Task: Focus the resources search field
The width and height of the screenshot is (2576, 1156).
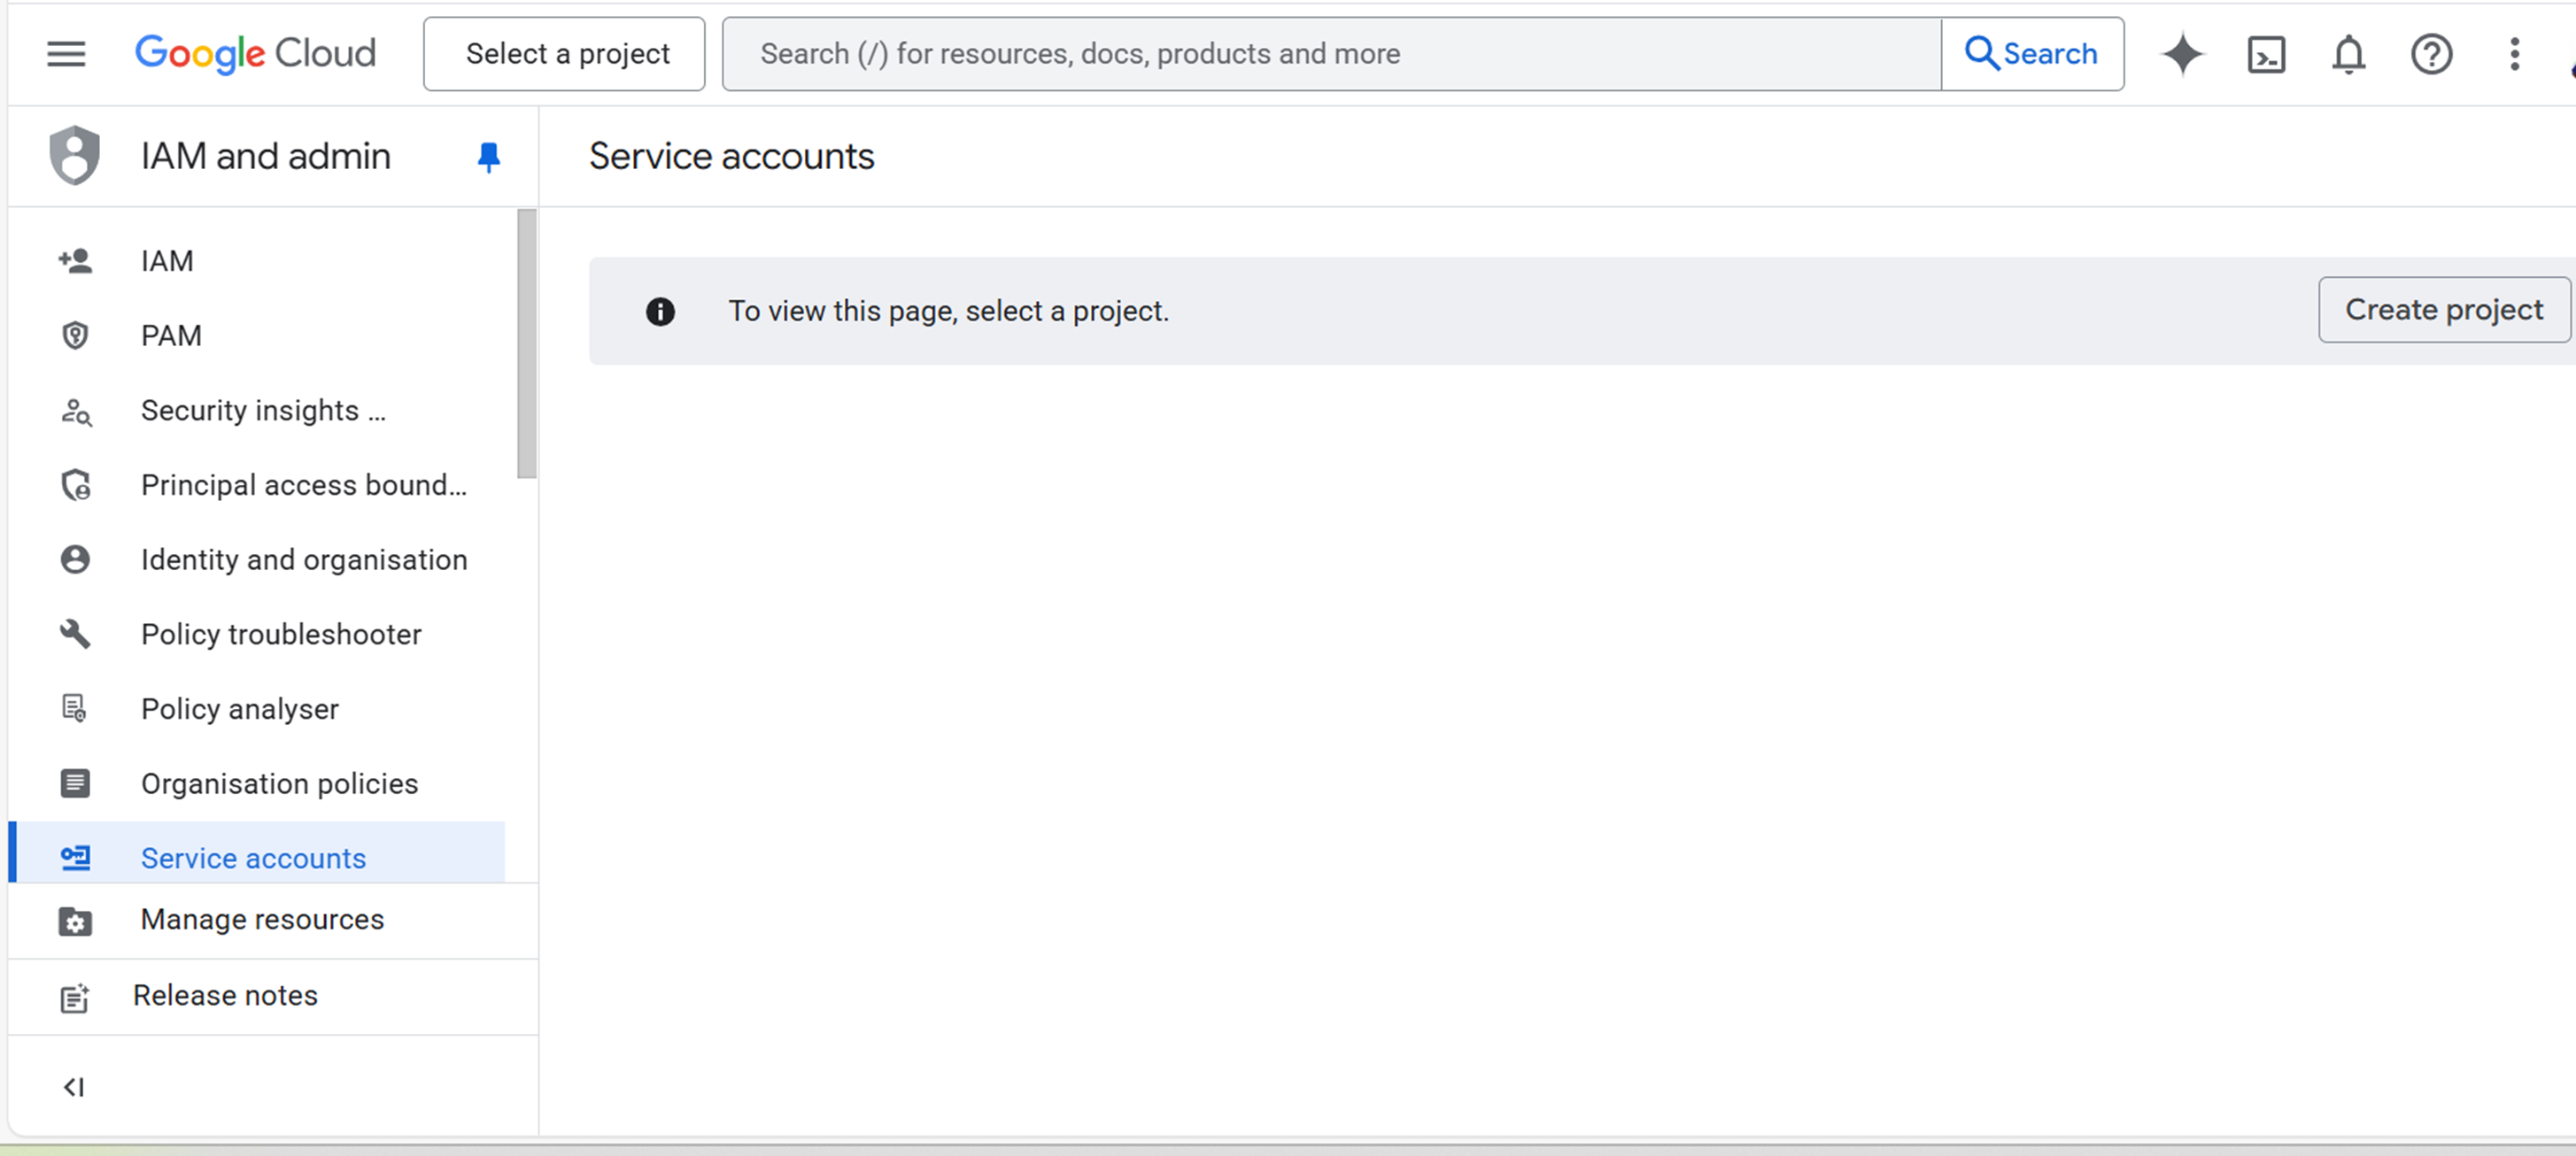Action: [x=1330, y=54]
